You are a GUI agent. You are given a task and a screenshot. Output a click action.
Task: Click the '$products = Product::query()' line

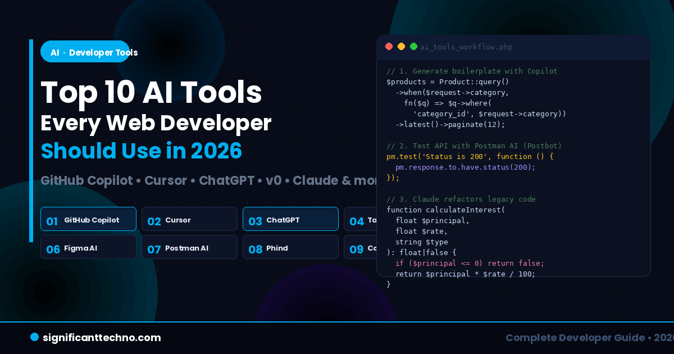[x=448, y=82]
